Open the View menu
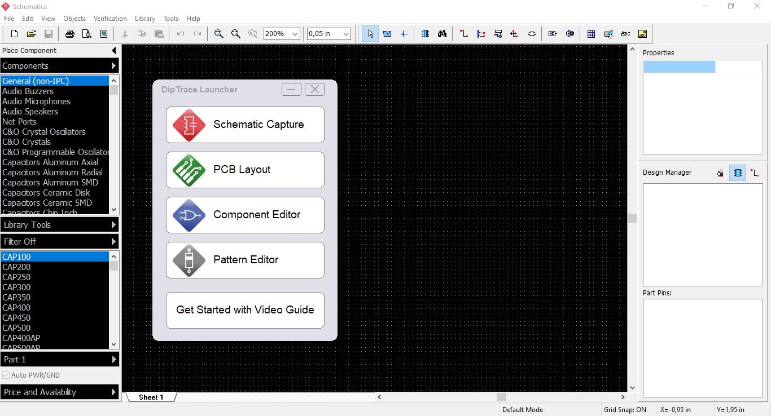Image resolution: width=771 pixels, height=416 pixels. click(48, 19)
